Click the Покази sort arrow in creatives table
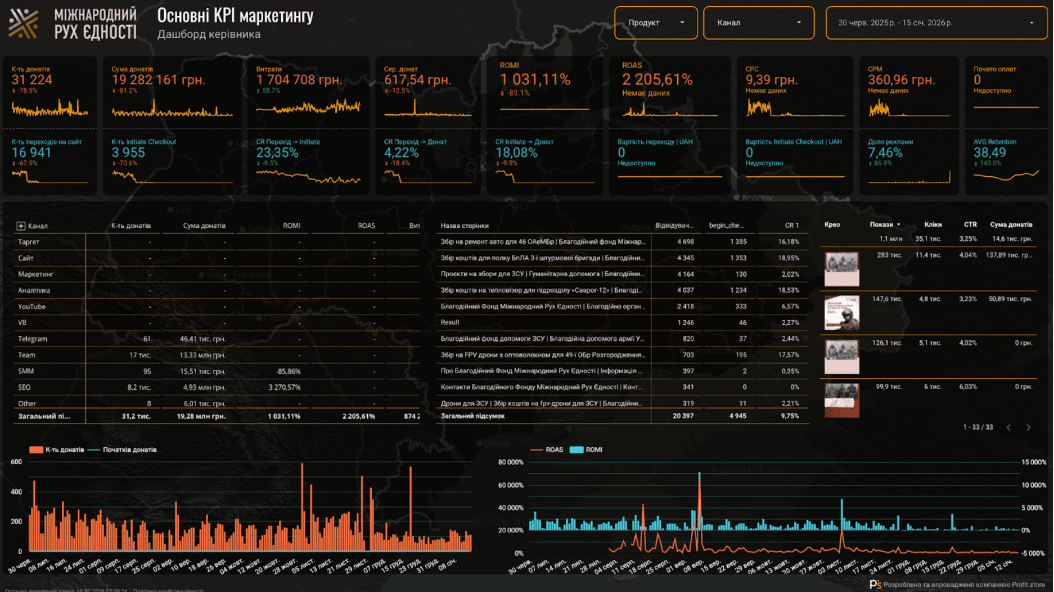The height and width of the screenshot is (592, 1054). (x=898, y=225)
